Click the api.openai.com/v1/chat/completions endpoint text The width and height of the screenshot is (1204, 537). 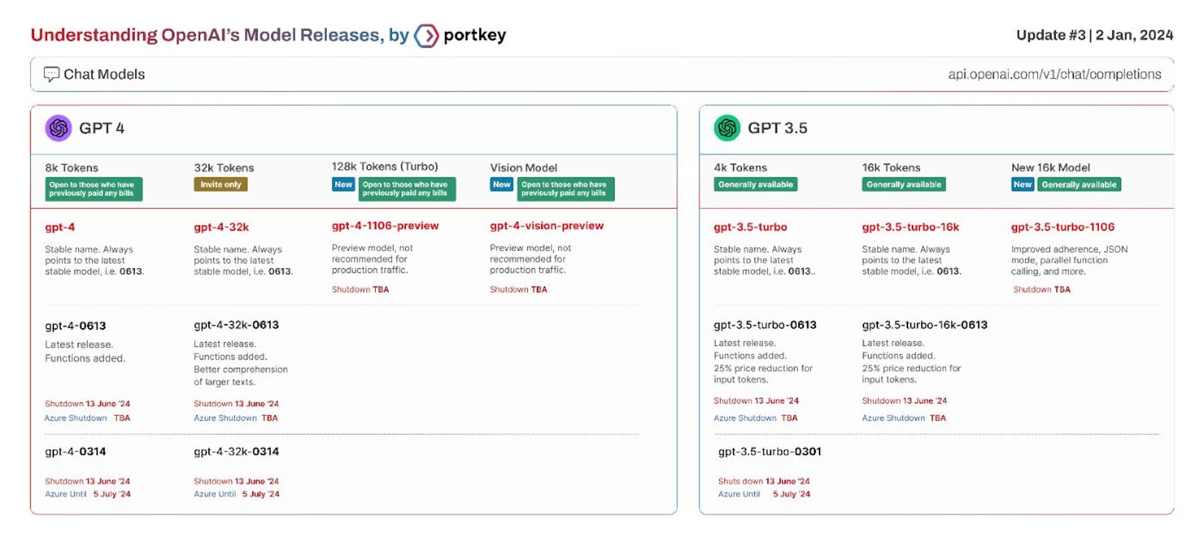[x=1055, y=74]
